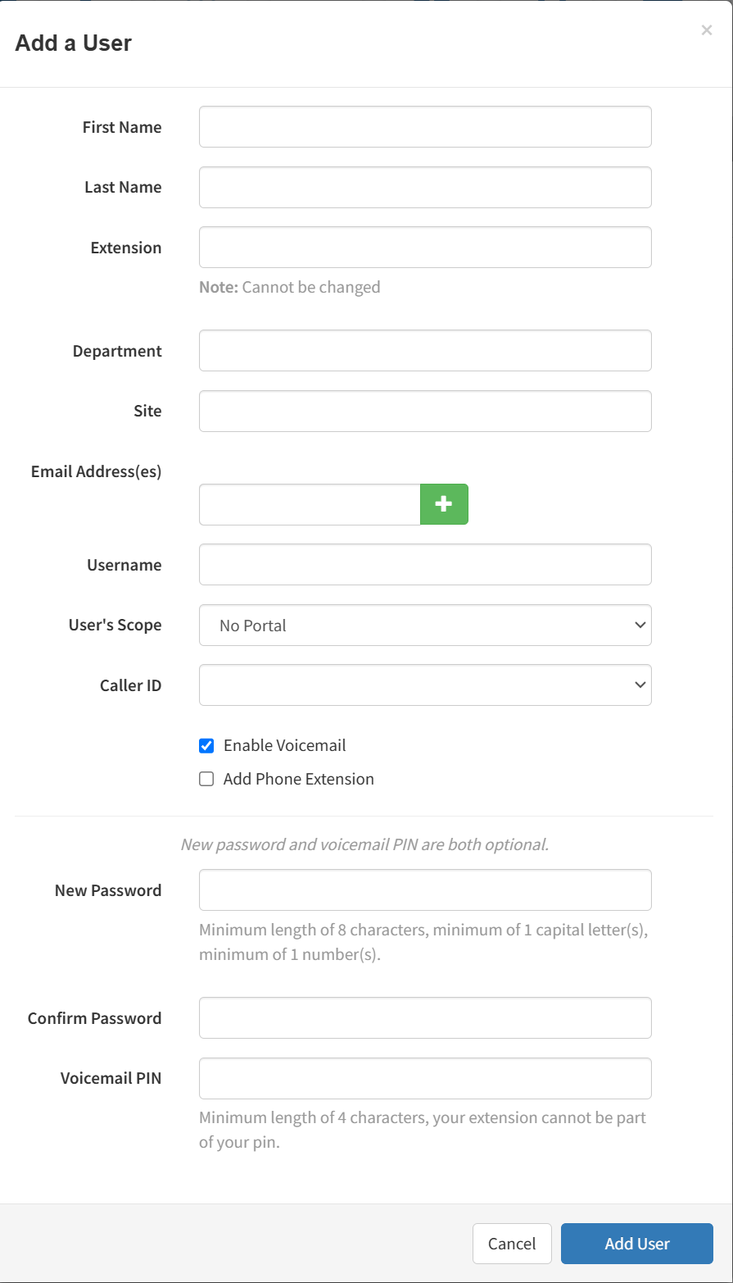Select the Username field
This screenshot has height=1283, width=733.
425,565
